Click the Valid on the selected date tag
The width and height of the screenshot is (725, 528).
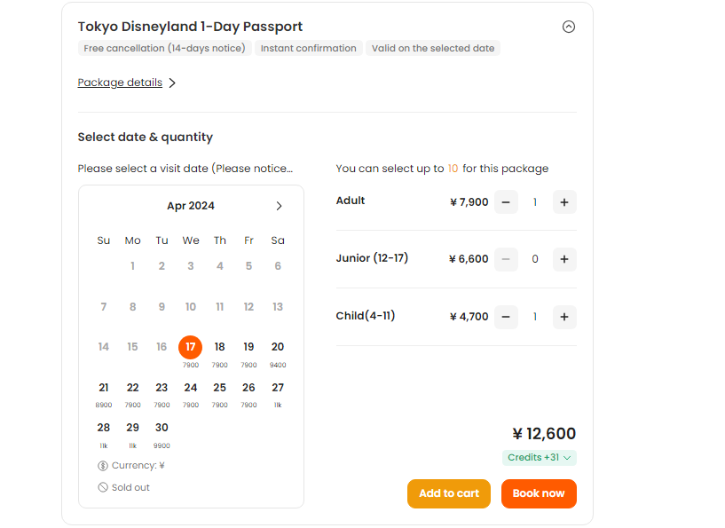pos(433,48)
